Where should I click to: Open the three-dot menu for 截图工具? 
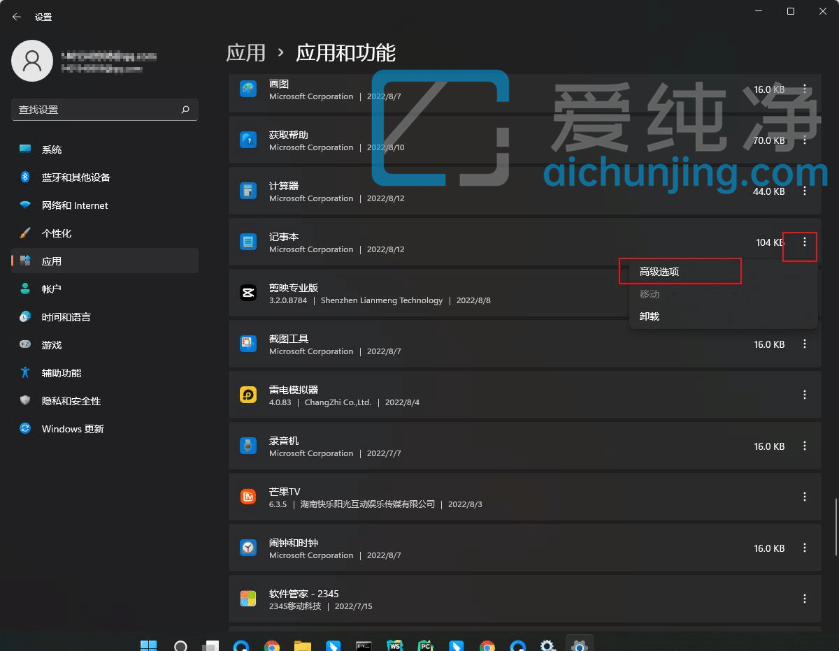tap(805, 344)
